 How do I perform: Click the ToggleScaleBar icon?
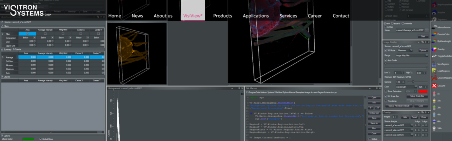[x=434, y=56]
